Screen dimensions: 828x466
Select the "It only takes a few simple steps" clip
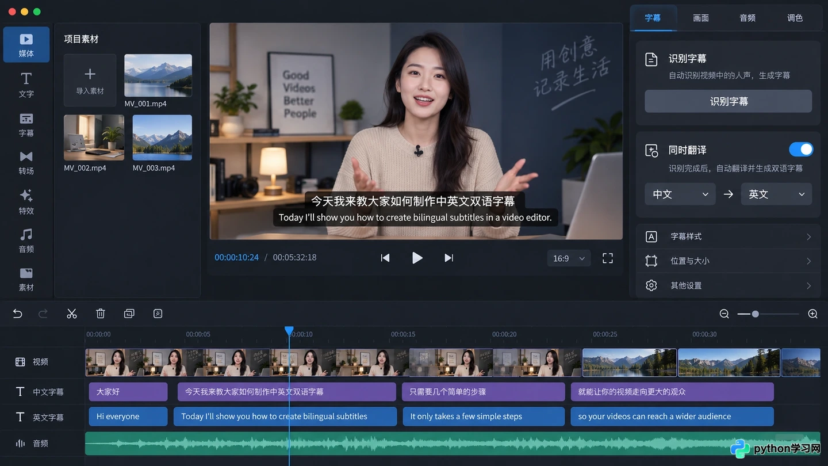(x=484, y=417)
